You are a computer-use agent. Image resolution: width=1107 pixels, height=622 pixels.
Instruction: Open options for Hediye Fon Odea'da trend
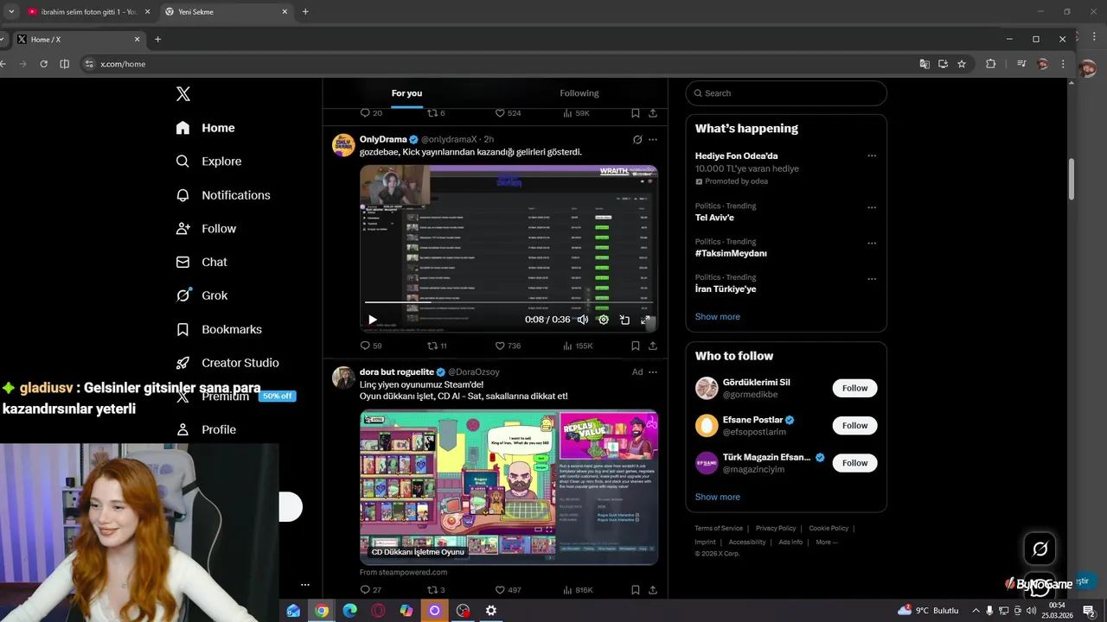coord(872,156)
